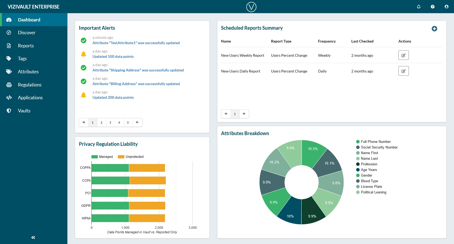The image size is (454, 244).
Task: Open the Applications section
Action: [34, 98]
